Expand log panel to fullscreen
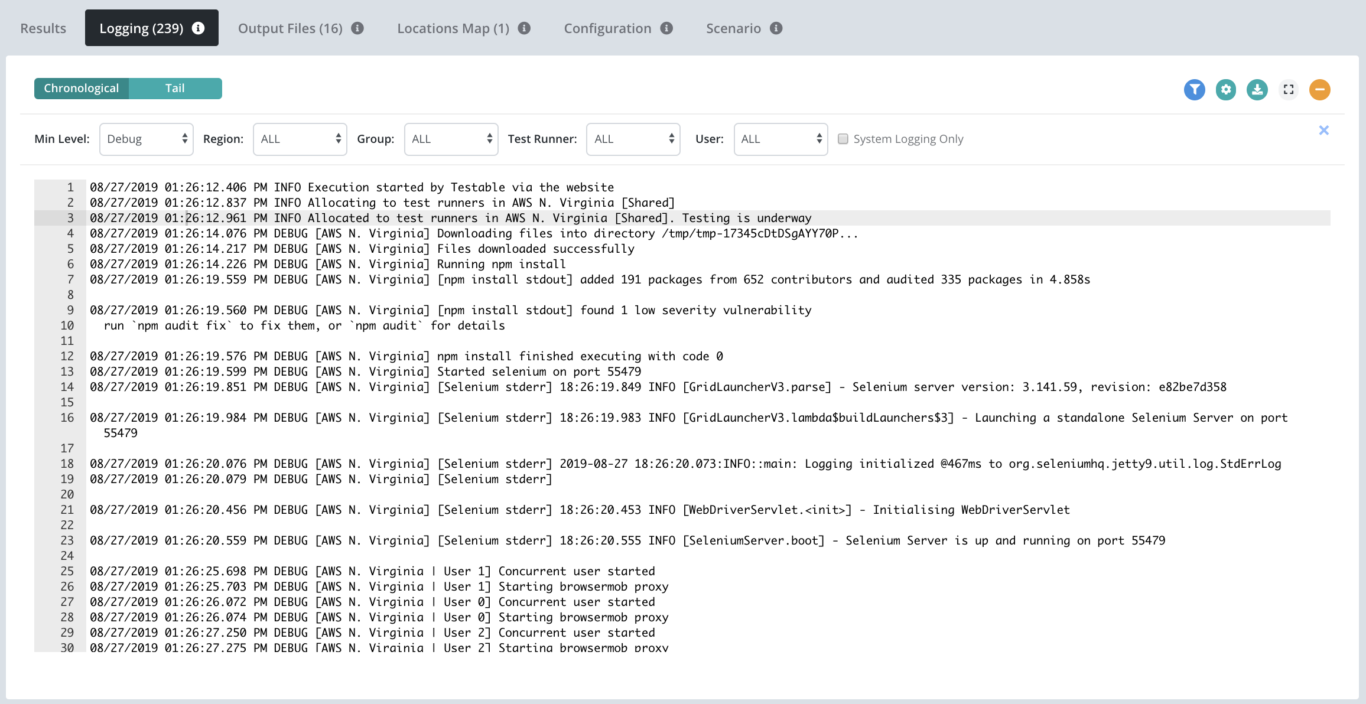This screenshot has height=704, width=1366. click(1288, 90)
